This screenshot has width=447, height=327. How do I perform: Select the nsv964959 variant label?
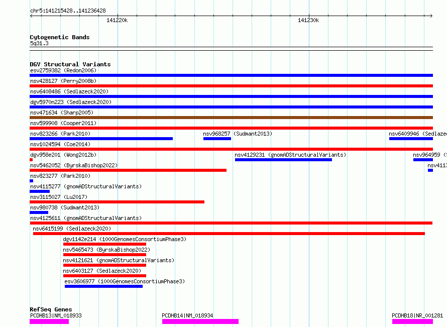[x=429, y=155]
